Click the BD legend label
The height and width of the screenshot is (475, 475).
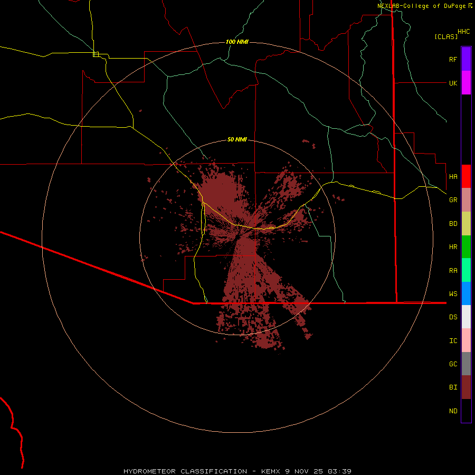tap(453, 224)
